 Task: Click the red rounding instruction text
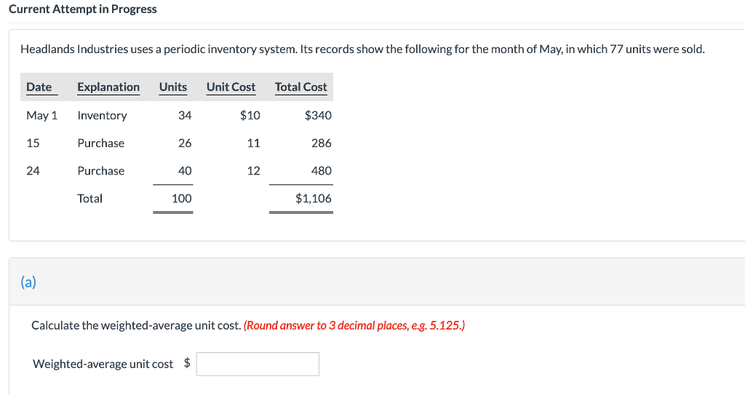(354, 326)
